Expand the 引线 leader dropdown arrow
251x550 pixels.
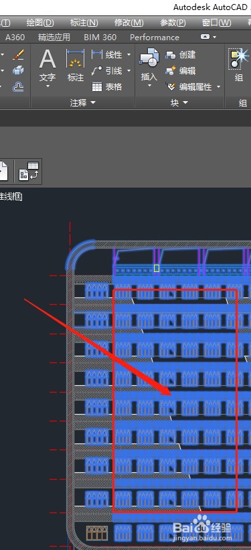click(129, 71)
